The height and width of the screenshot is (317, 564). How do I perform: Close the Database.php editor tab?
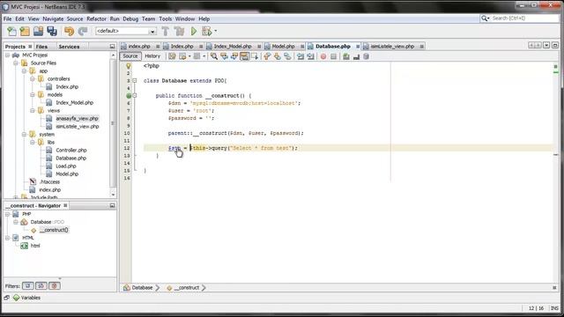[x=358, y=47]
